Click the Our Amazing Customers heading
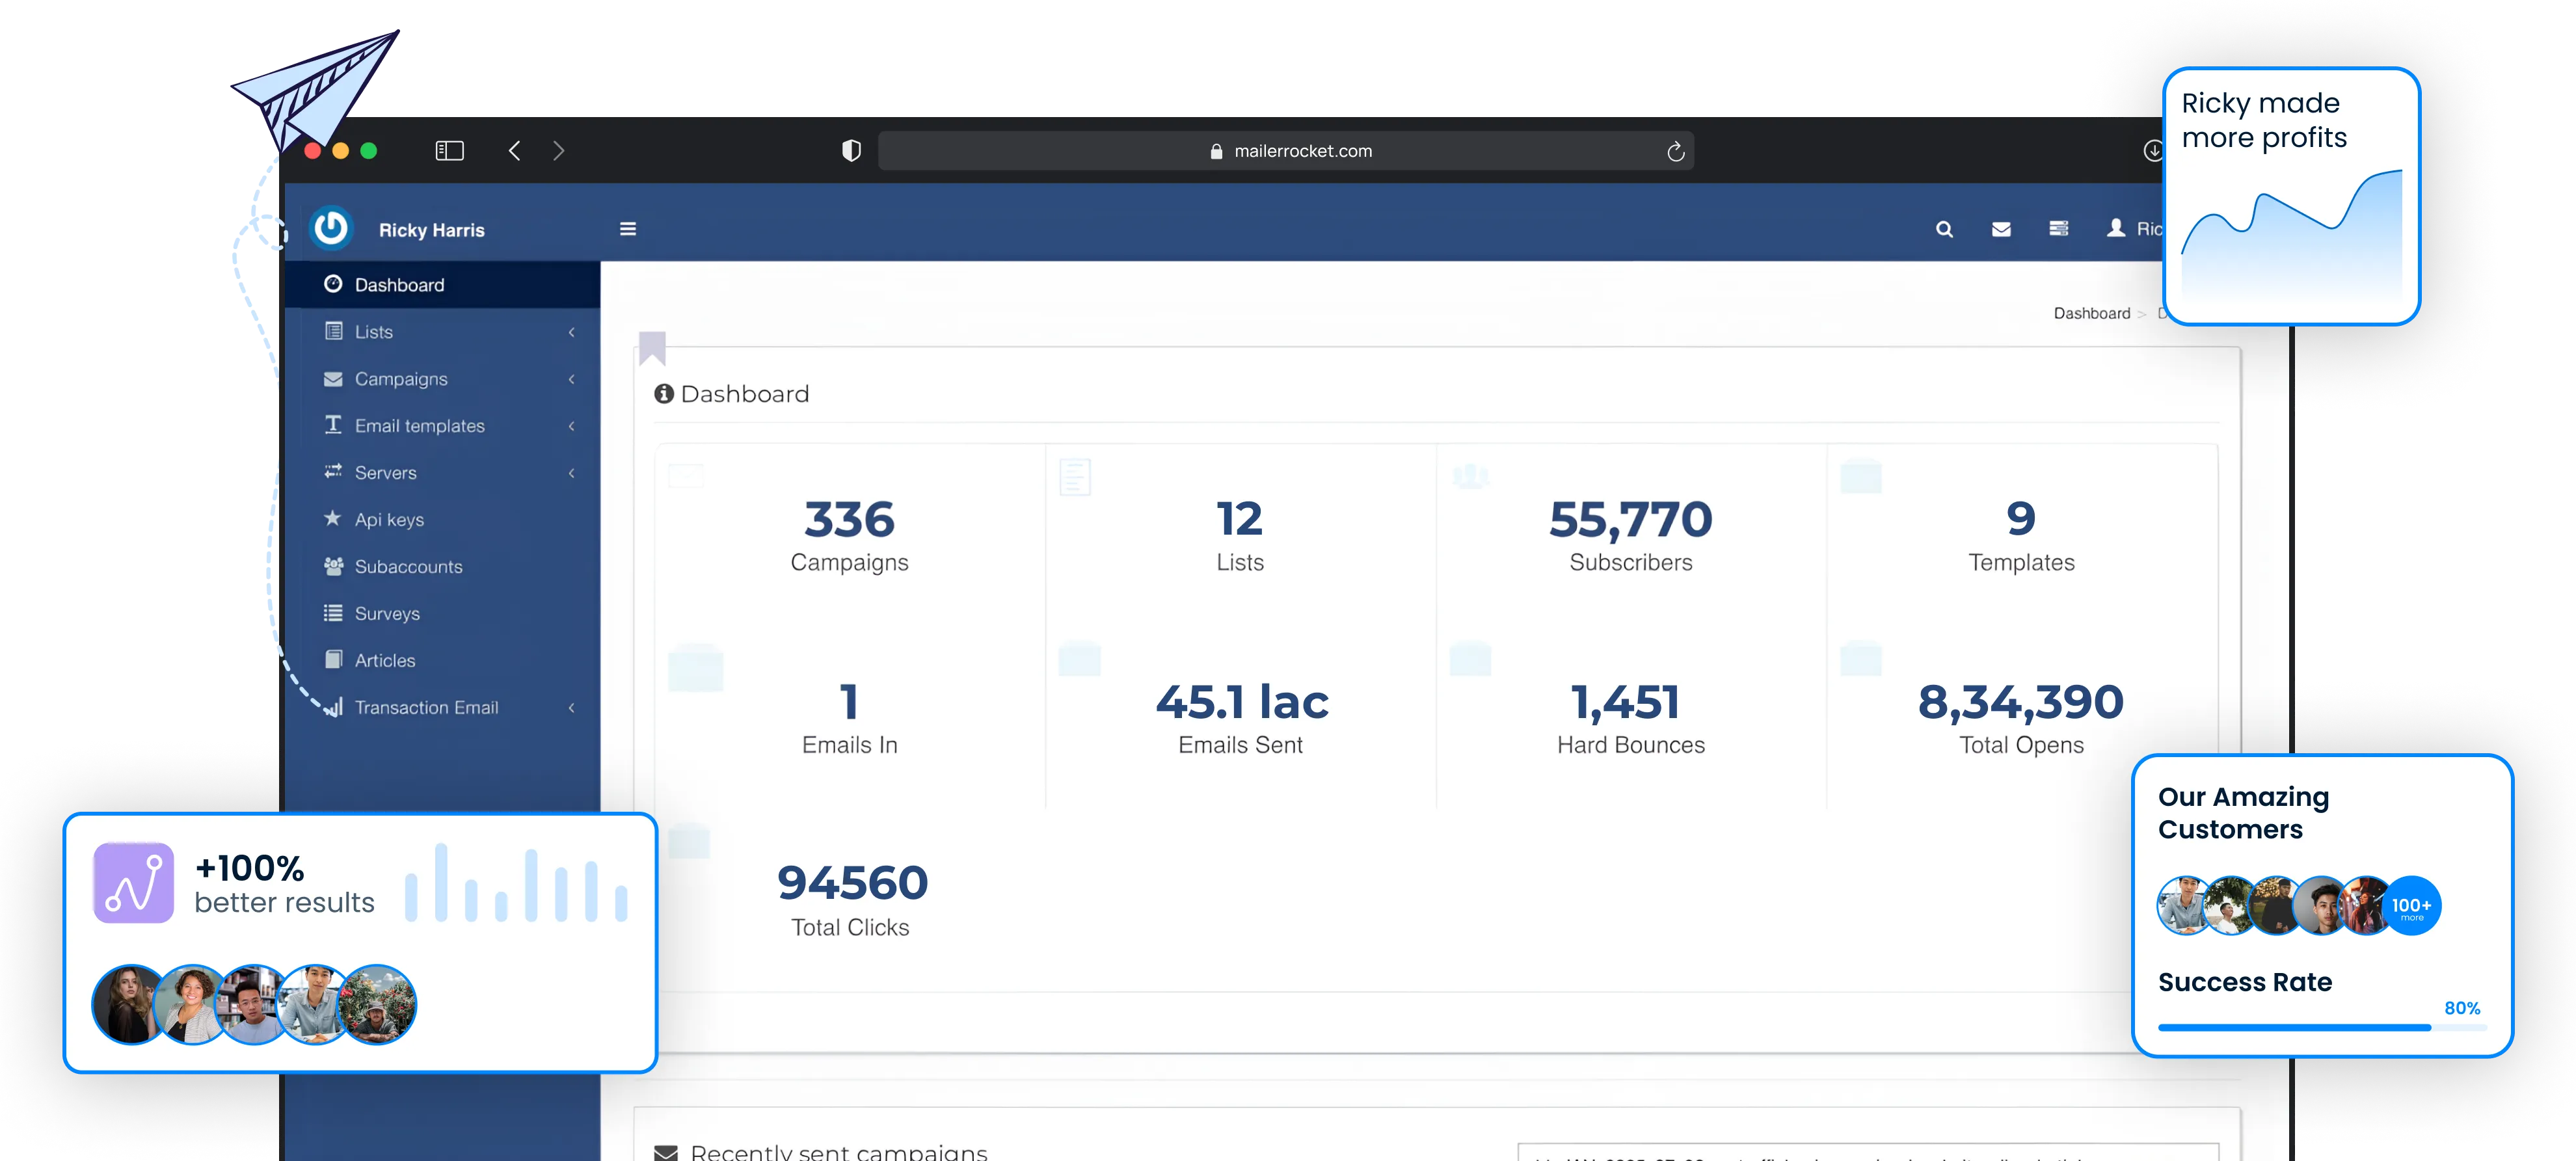The height and width of the screenshot is (1161, 2576). [2243, 812]
